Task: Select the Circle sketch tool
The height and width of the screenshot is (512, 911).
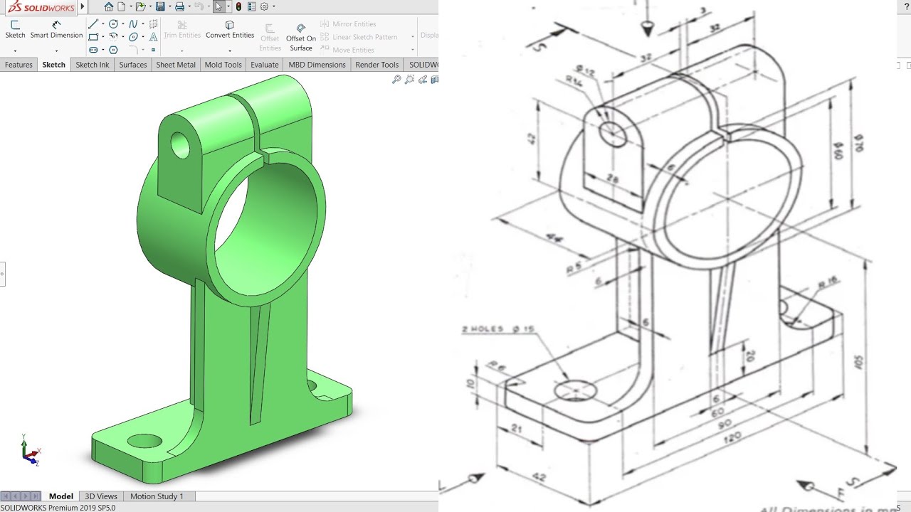Action: coord(113,23)
